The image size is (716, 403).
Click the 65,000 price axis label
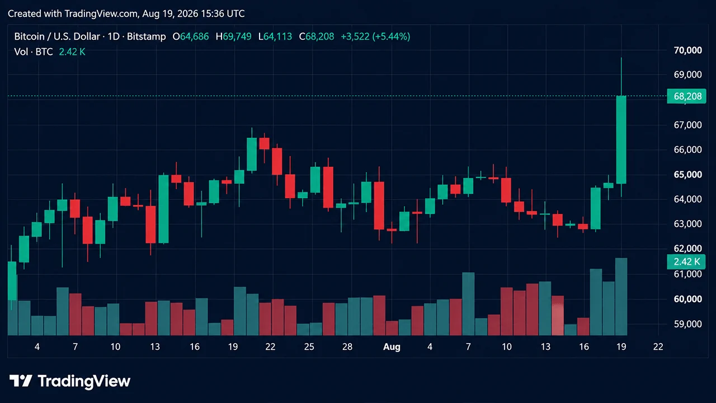(x=687, y=175)
